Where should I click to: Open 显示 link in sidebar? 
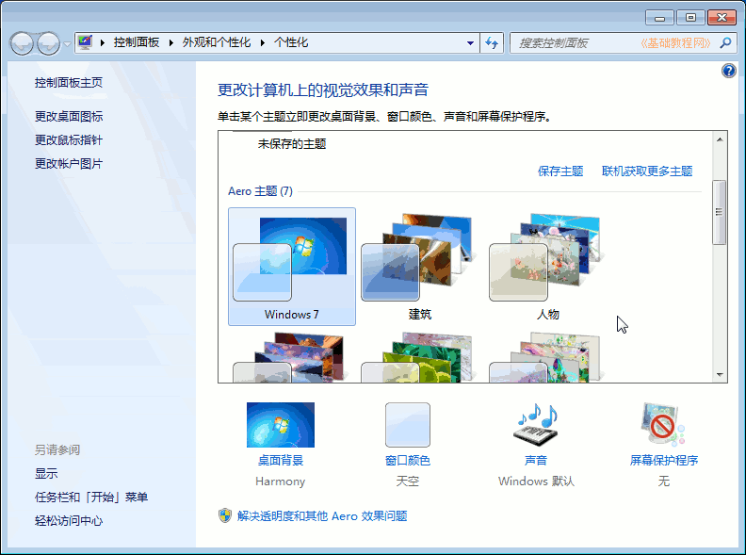[x=46, y=474]
